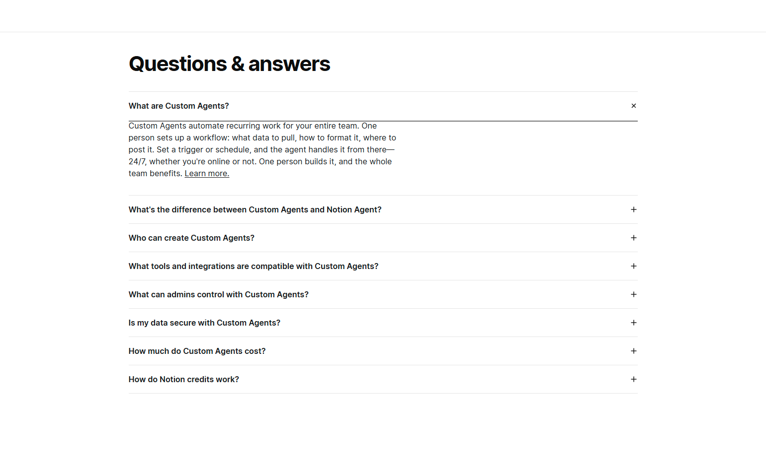Expand 'What's the difference between Custom Agents and Notion Agent?'
766x473 pixels.
255,209
